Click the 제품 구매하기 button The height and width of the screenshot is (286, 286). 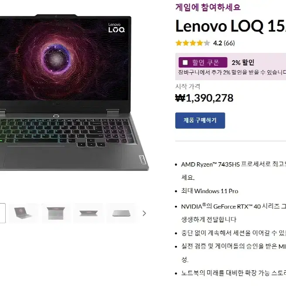click(200, 120)
